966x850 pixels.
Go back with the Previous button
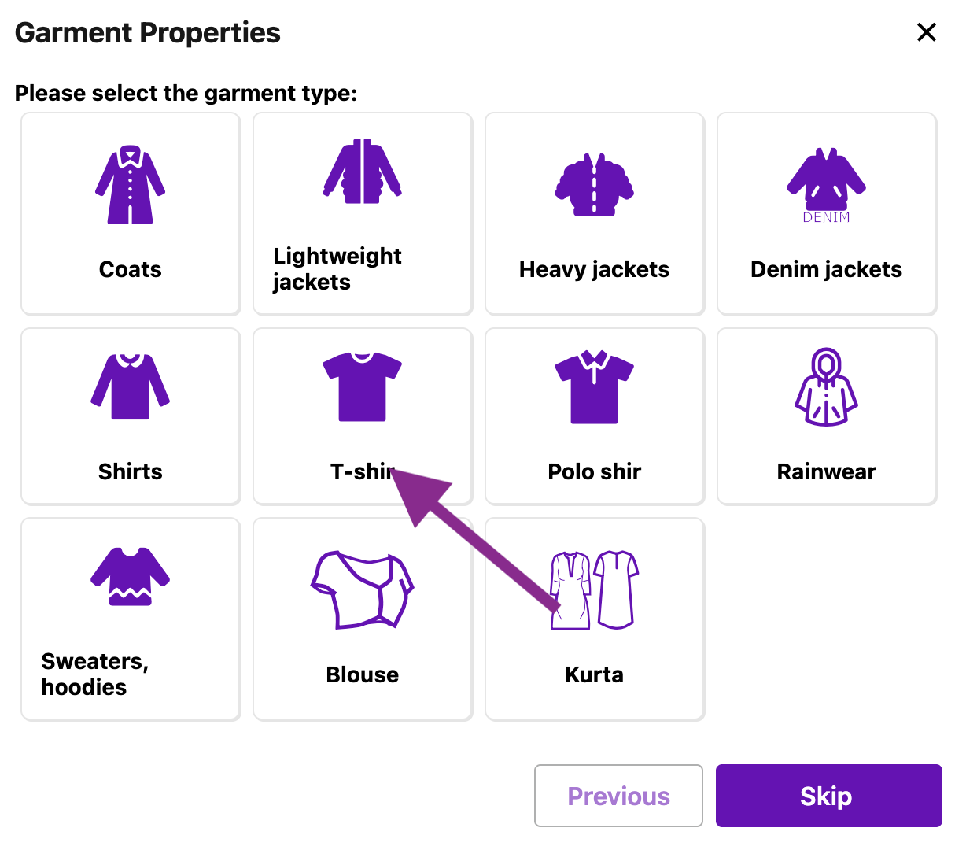point(618,796)
